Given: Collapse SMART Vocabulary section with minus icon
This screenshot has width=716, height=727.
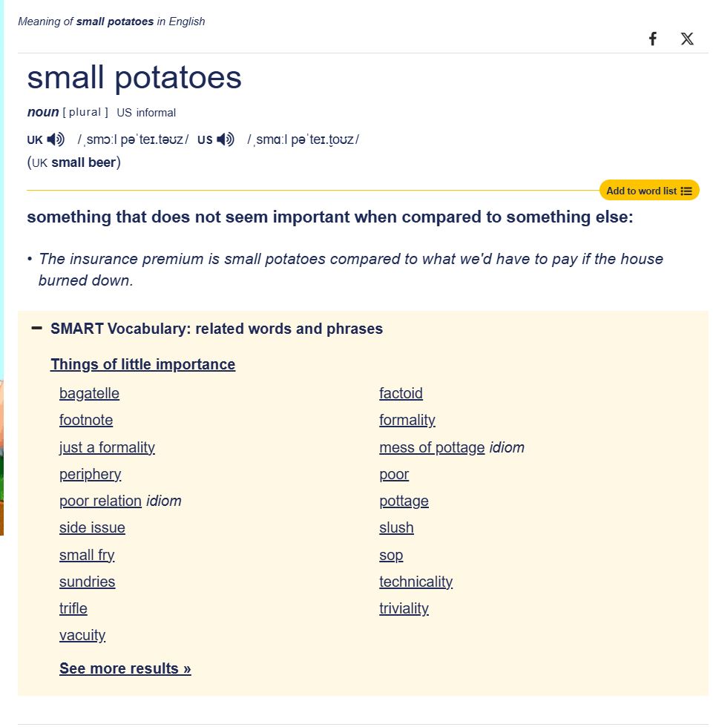Looking at the screenshot, I should point(36,328).
